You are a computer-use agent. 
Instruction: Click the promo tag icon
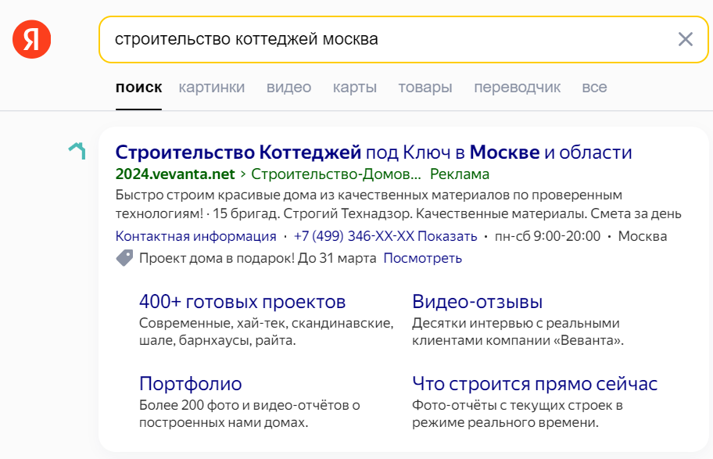point(124,258)
